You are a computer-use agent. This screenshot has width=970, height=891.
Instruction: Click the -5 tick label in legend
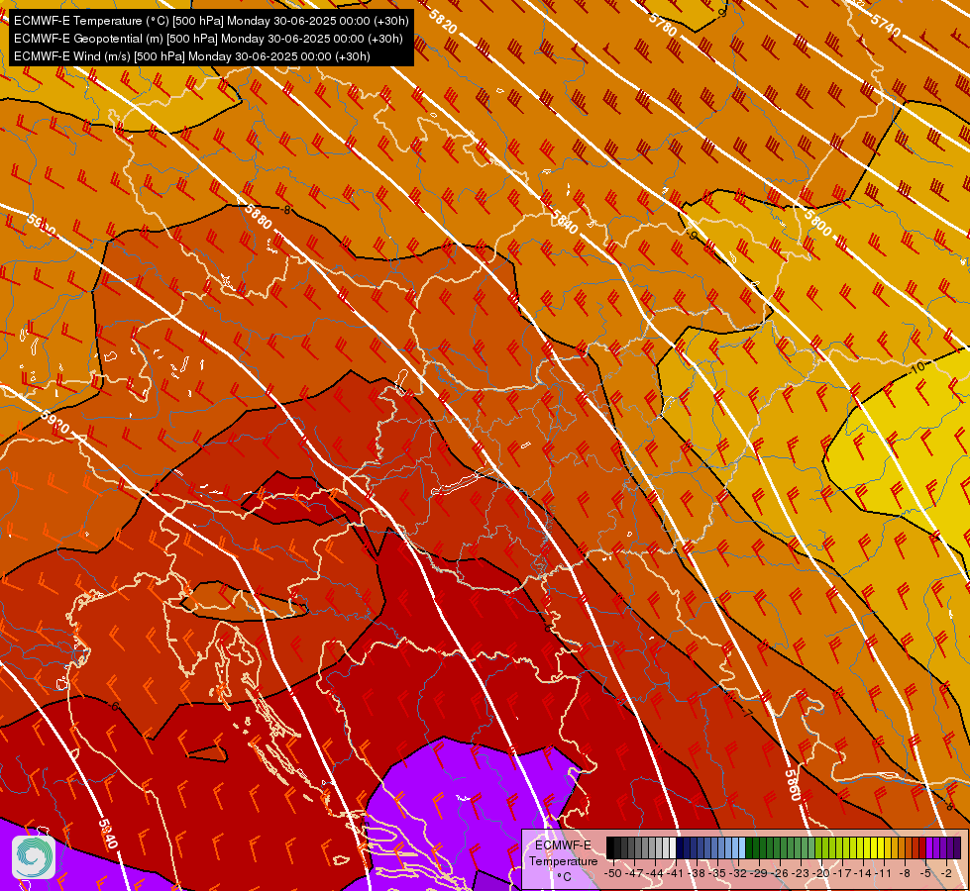click(926, 873)
